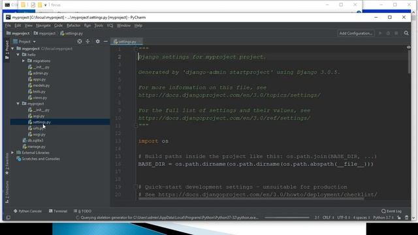The width and height of the screenshot is (418, 235).
Task: Open the Python Console tool window
Action: tap(27, 211)
